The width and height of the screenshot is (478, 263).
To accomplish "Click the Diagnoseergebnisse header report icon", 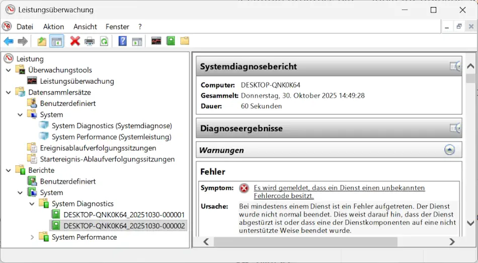I will pyautogui.click(x=455, y=128).
